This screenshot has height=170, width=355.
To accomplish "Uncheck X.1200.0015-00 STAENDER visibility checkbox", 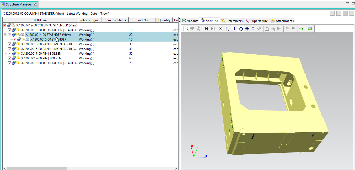I will click(x=14, y=39).
